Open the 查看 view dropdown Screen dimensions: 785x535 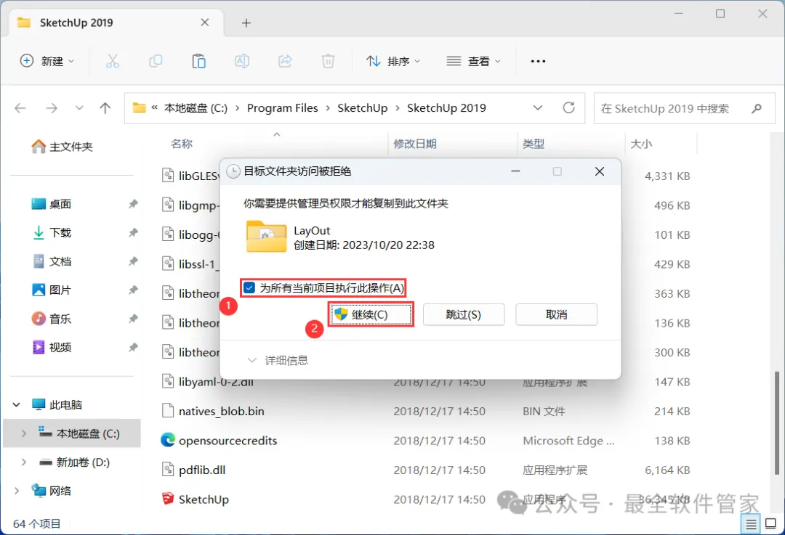[474, 61]
